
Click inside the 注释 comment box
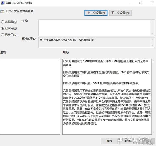(95, 28)
